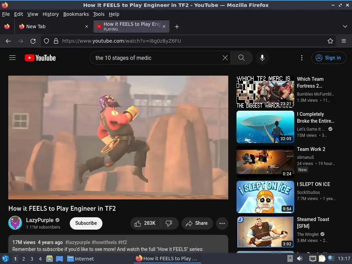The height and width of the screenshot is (264, 352).
Task: Clear the search box with X
Action: (x=225, y=58)
